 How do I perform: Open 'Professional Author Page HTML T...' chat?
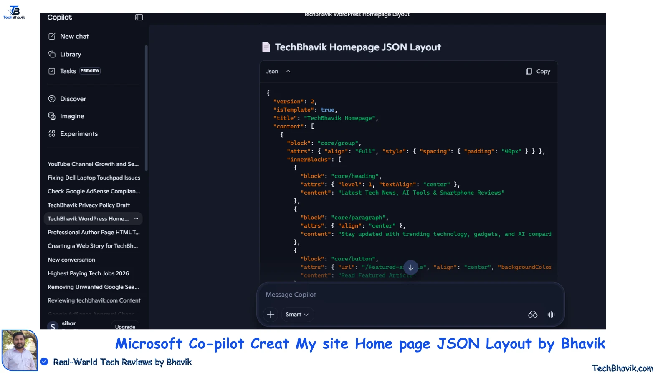click(94, 232)
